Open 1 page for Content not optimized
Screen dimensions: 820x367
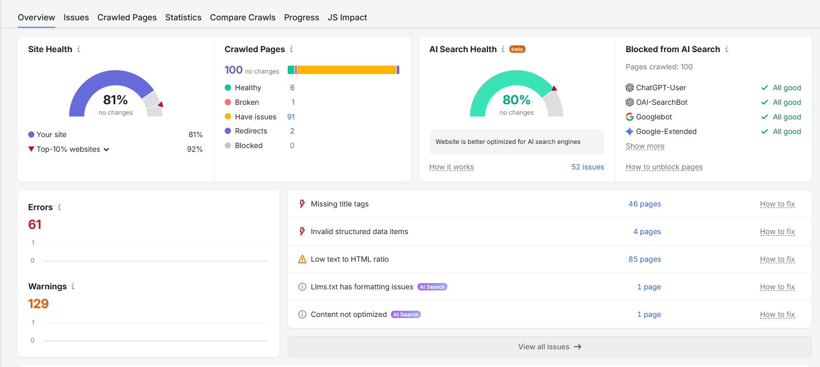[x=649, y=314]
